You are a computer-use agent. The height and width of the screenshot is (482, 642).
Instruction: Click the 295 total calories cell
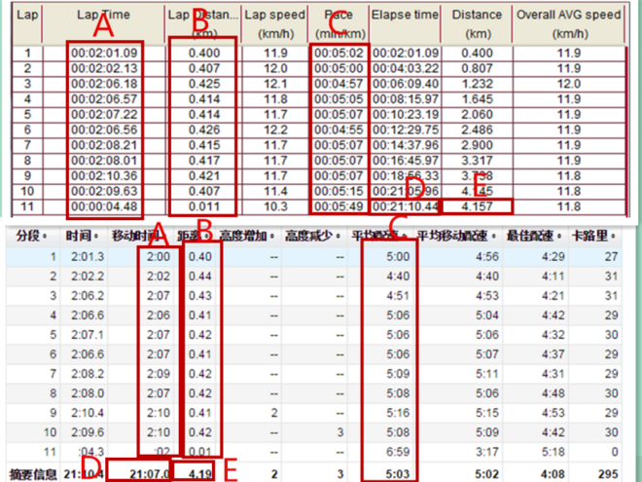tap(609, 474)
